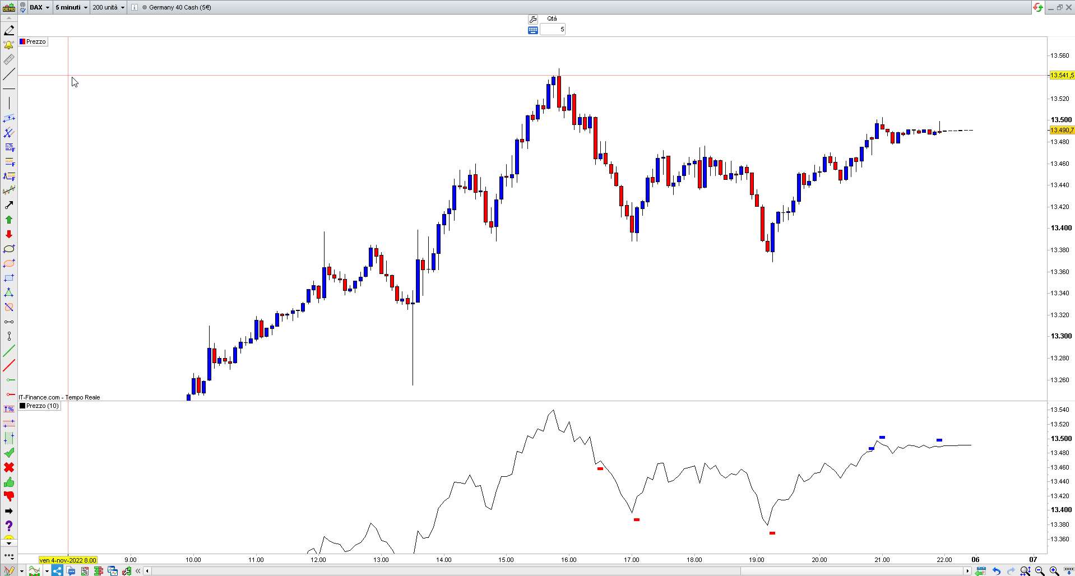Undo the last chart action

[x=997, y=571]
